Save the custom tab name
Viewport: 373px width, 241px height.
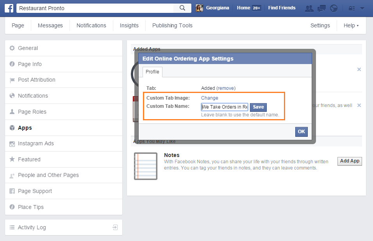point(258,107)
